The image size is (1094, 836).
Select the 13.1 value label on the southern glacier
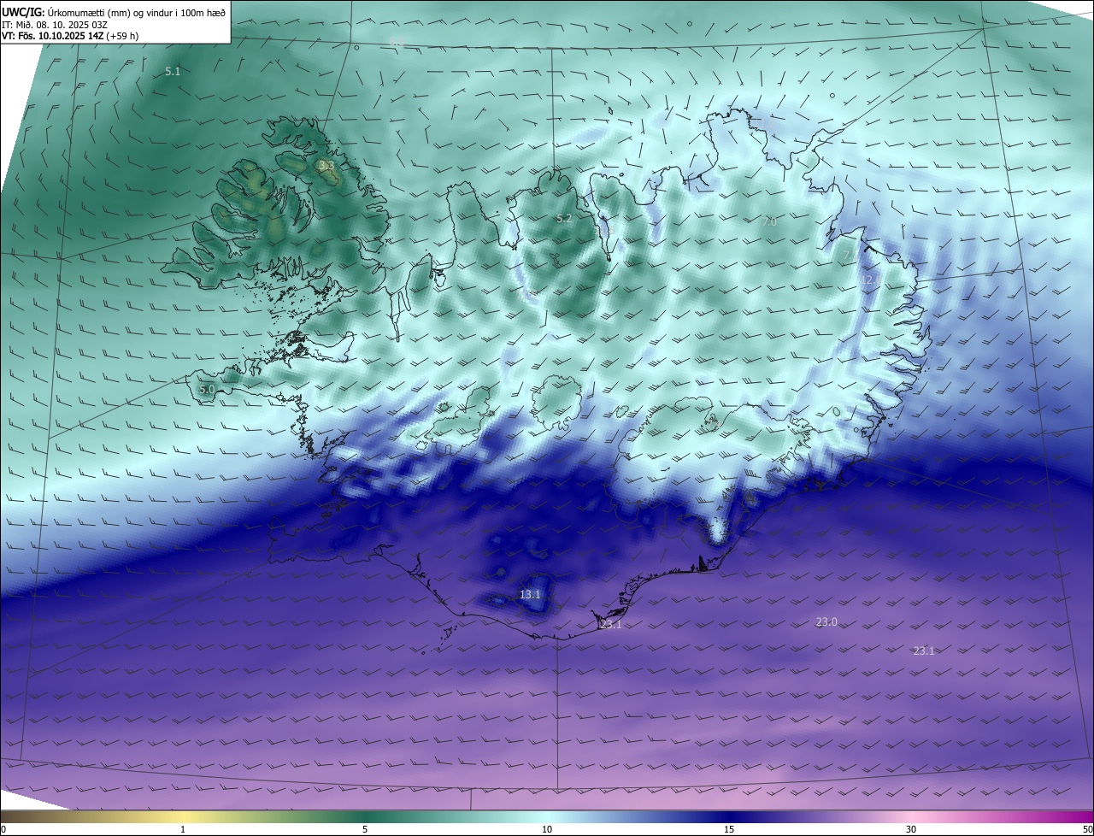click(530, 594)
